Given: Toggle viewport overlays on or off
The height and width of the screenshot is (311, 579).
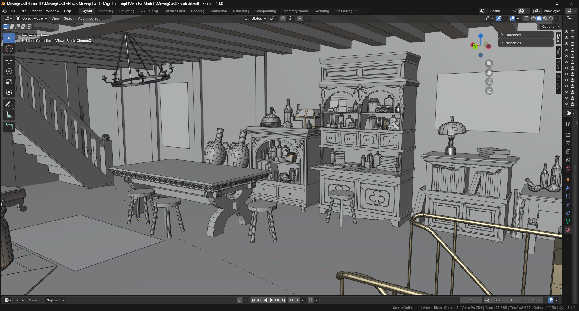Looking at the screenshot, I should coord(512,18).
